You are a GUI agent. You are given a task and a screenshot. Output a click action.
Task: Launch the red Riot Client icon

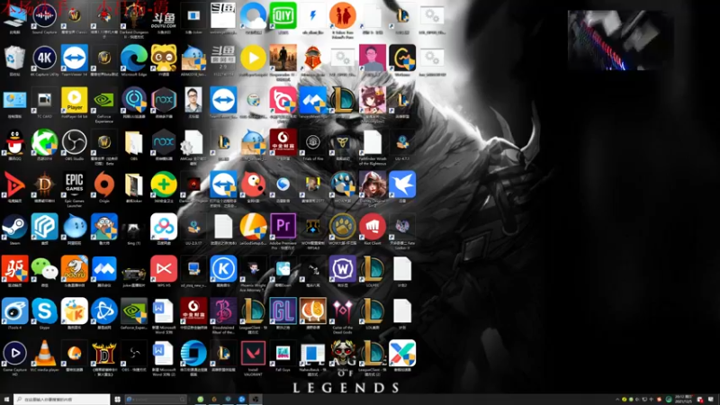pos(373,227)
